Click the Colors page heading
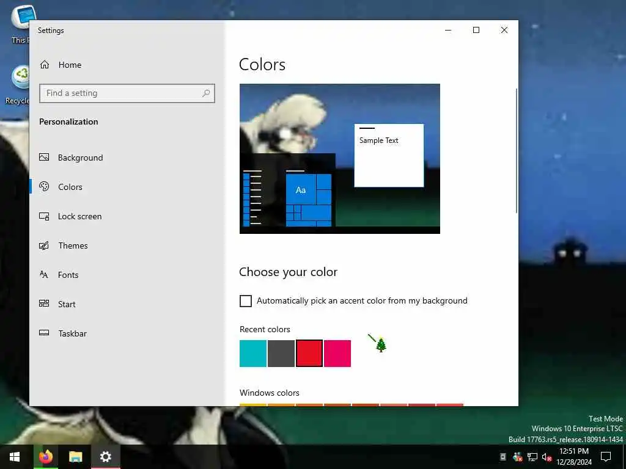Screen dimensions: 626x469 [x=262, y=65]
